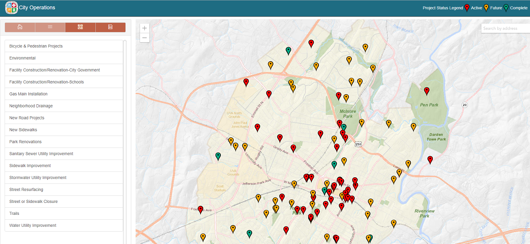
Task: Select Street Resurfacing category
Action: tap(64, 189)
